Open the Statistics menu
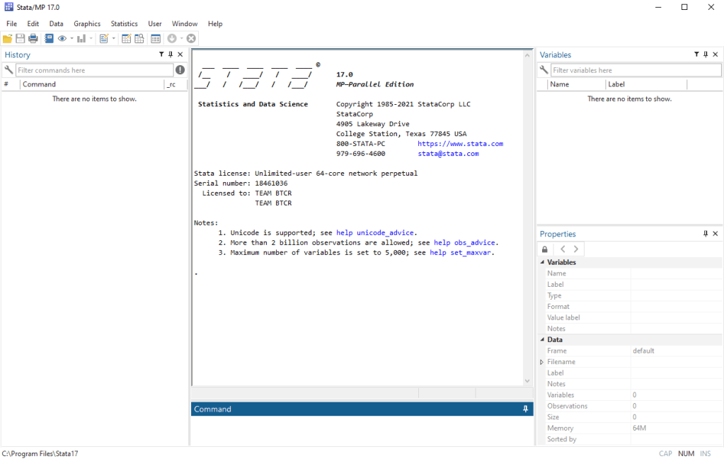This screenshot has height=459, width=724. click(124, 23)
